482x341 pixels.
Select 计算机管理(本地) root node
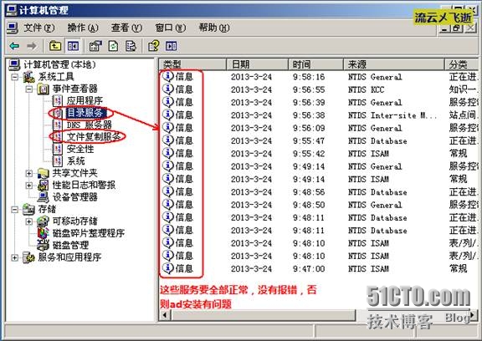click(x=59, y=64)
